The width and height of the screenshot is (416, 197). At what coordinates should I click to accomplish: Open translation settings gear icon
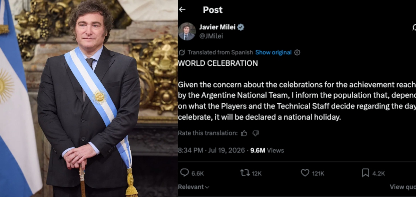pyautogui.click(x=297, y=53)
